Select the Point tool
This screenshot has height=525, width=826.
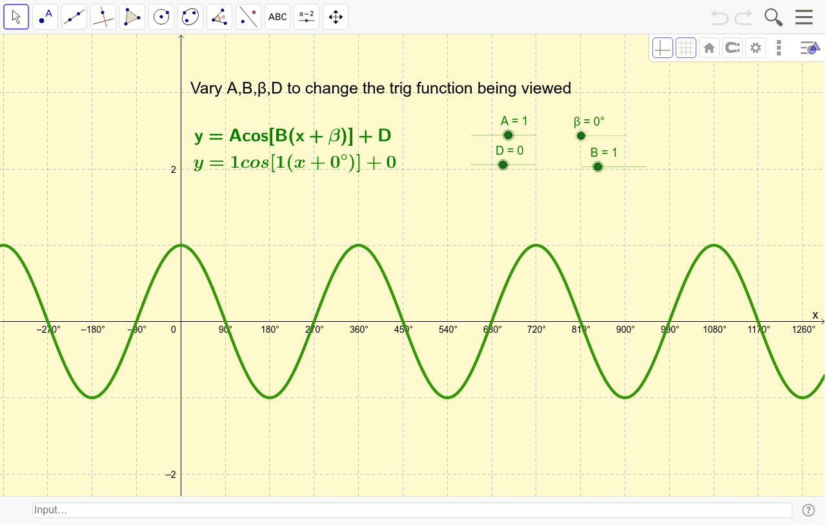click(x=45, y=17)
